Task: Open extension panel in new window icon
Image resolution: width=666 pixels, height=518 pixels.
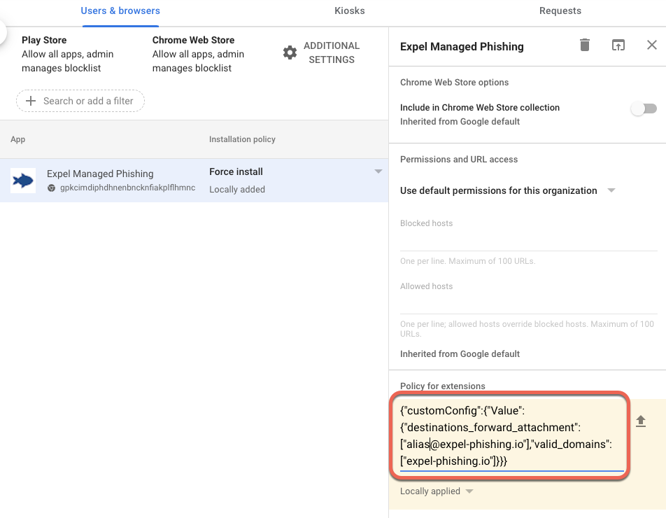Action: click(618, 45)
